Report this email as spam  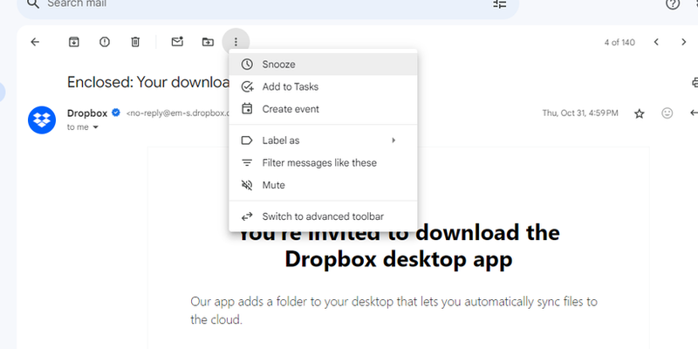click(105, 41)
